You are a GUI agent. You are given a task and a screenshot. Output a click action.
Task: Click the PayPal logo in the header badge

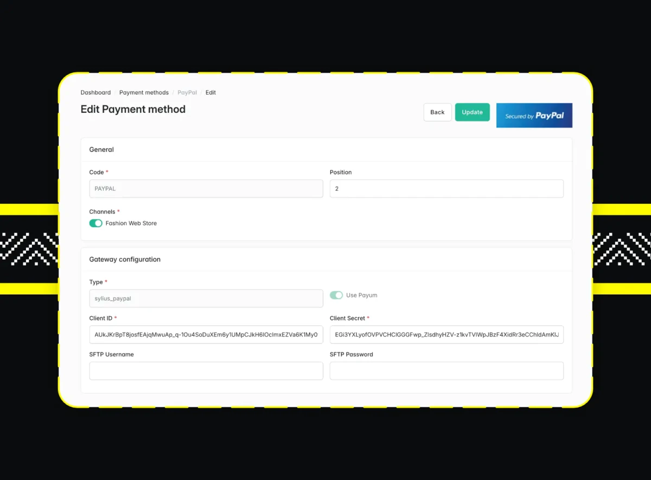tap(550, 115)
